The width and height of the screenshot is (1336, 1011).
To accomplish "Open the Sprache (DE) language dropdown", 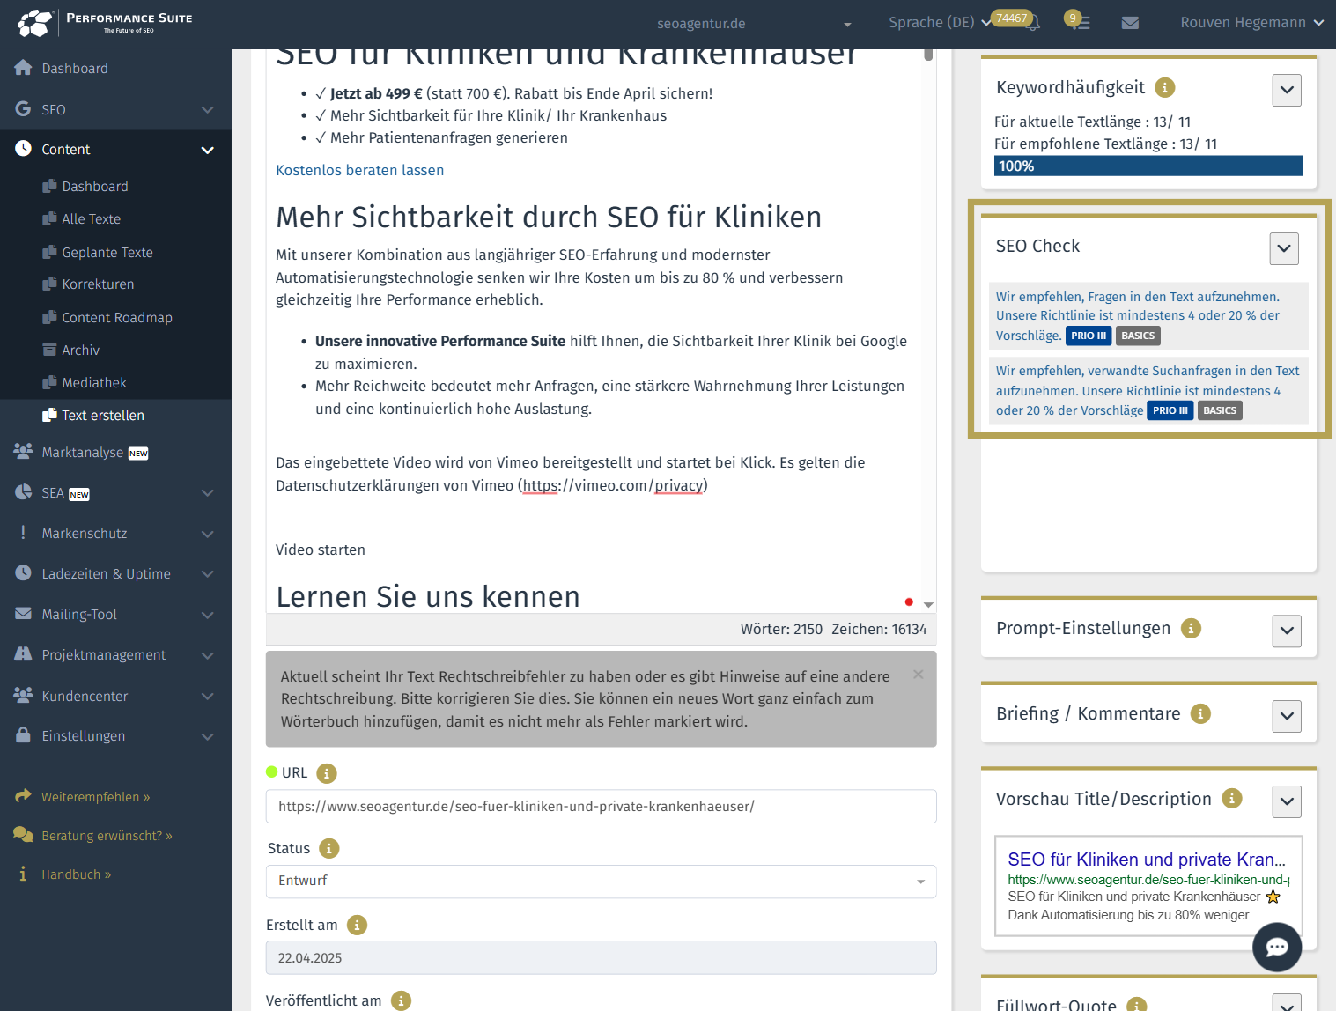I will point(940,23).
